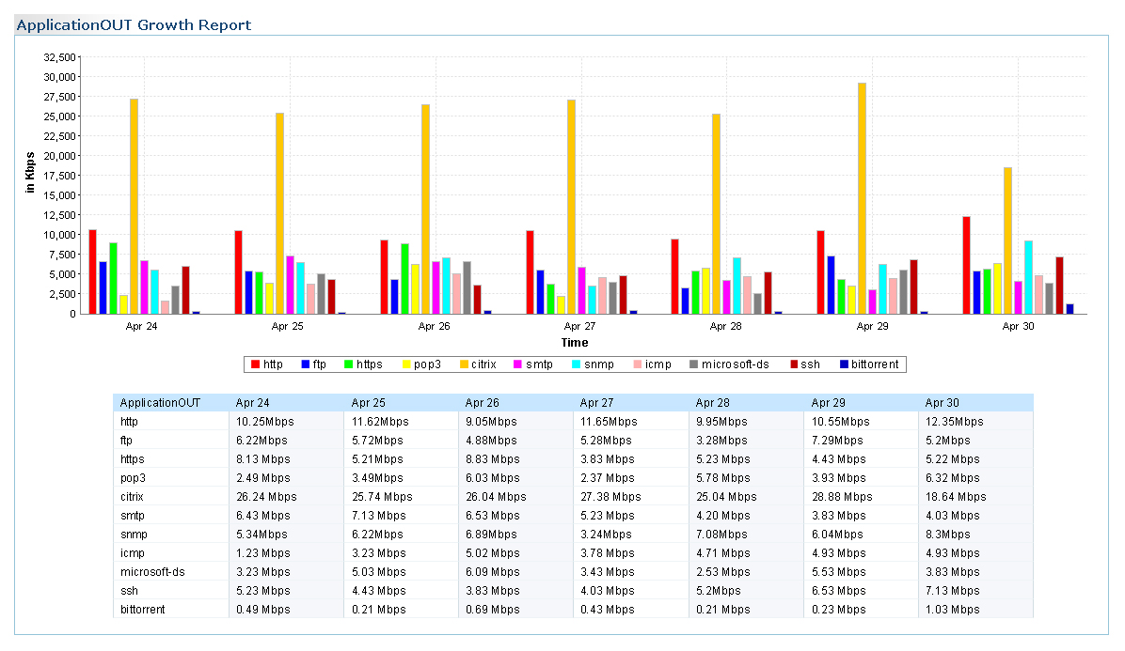Click the gray microsoft-ds legend swatch
Image resolution: width=1125 pixels, height=651 pixels.
[x=692, y=364]
